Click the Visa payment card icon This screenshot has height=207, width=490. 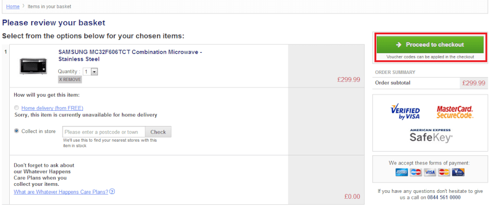click(430, 172)
